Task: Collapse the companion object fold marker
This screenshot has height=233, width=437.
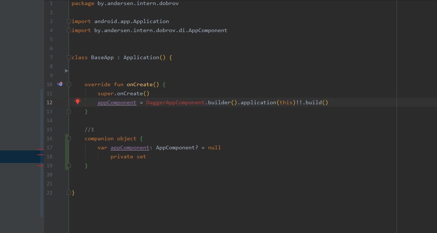Action: (x=69, y=139)
